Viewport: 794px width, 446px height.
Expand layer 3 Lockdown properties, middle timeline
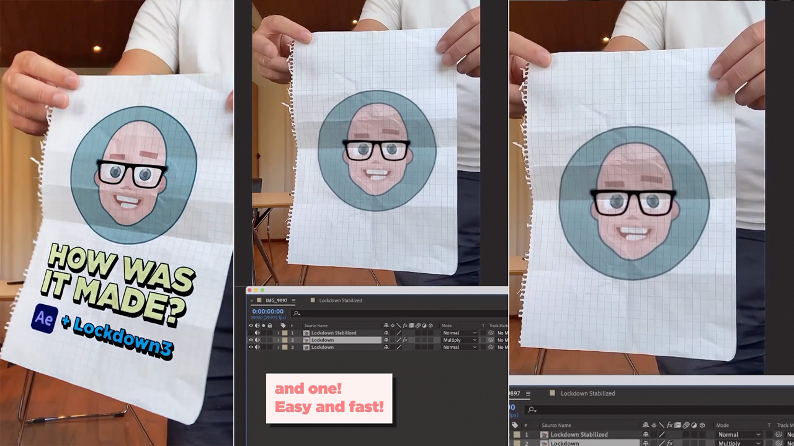[x=279, y=348]
